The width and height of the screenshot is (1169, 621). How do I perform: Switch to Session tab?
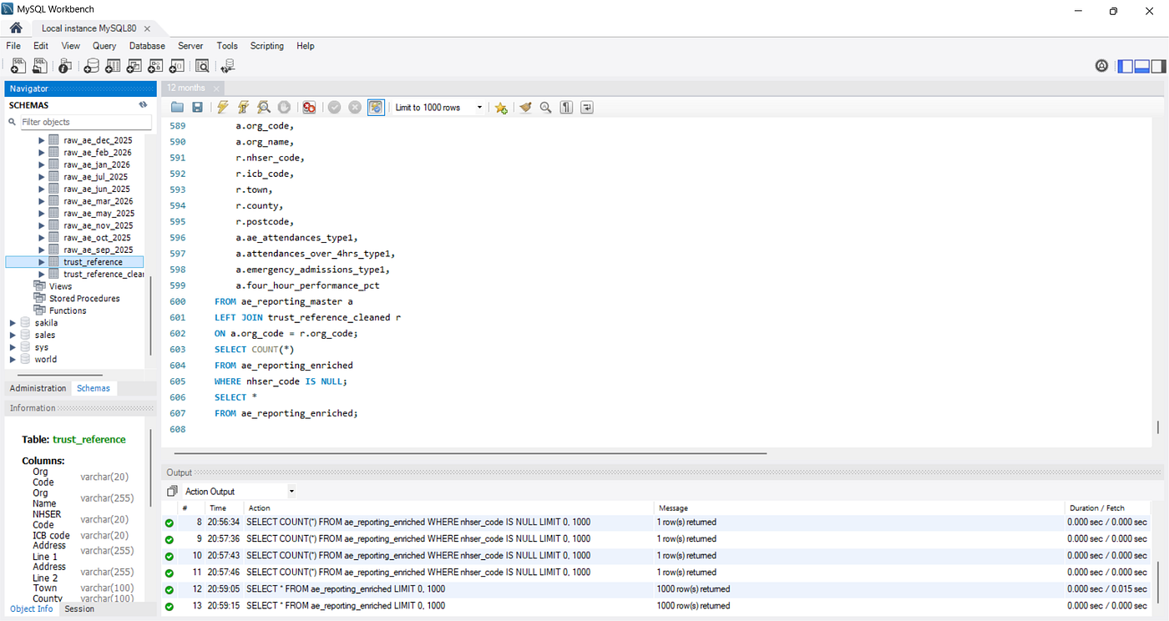tap(79, 608)
